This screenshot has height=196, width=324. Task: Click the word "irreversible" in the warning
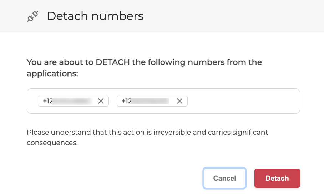pos(173,133)
